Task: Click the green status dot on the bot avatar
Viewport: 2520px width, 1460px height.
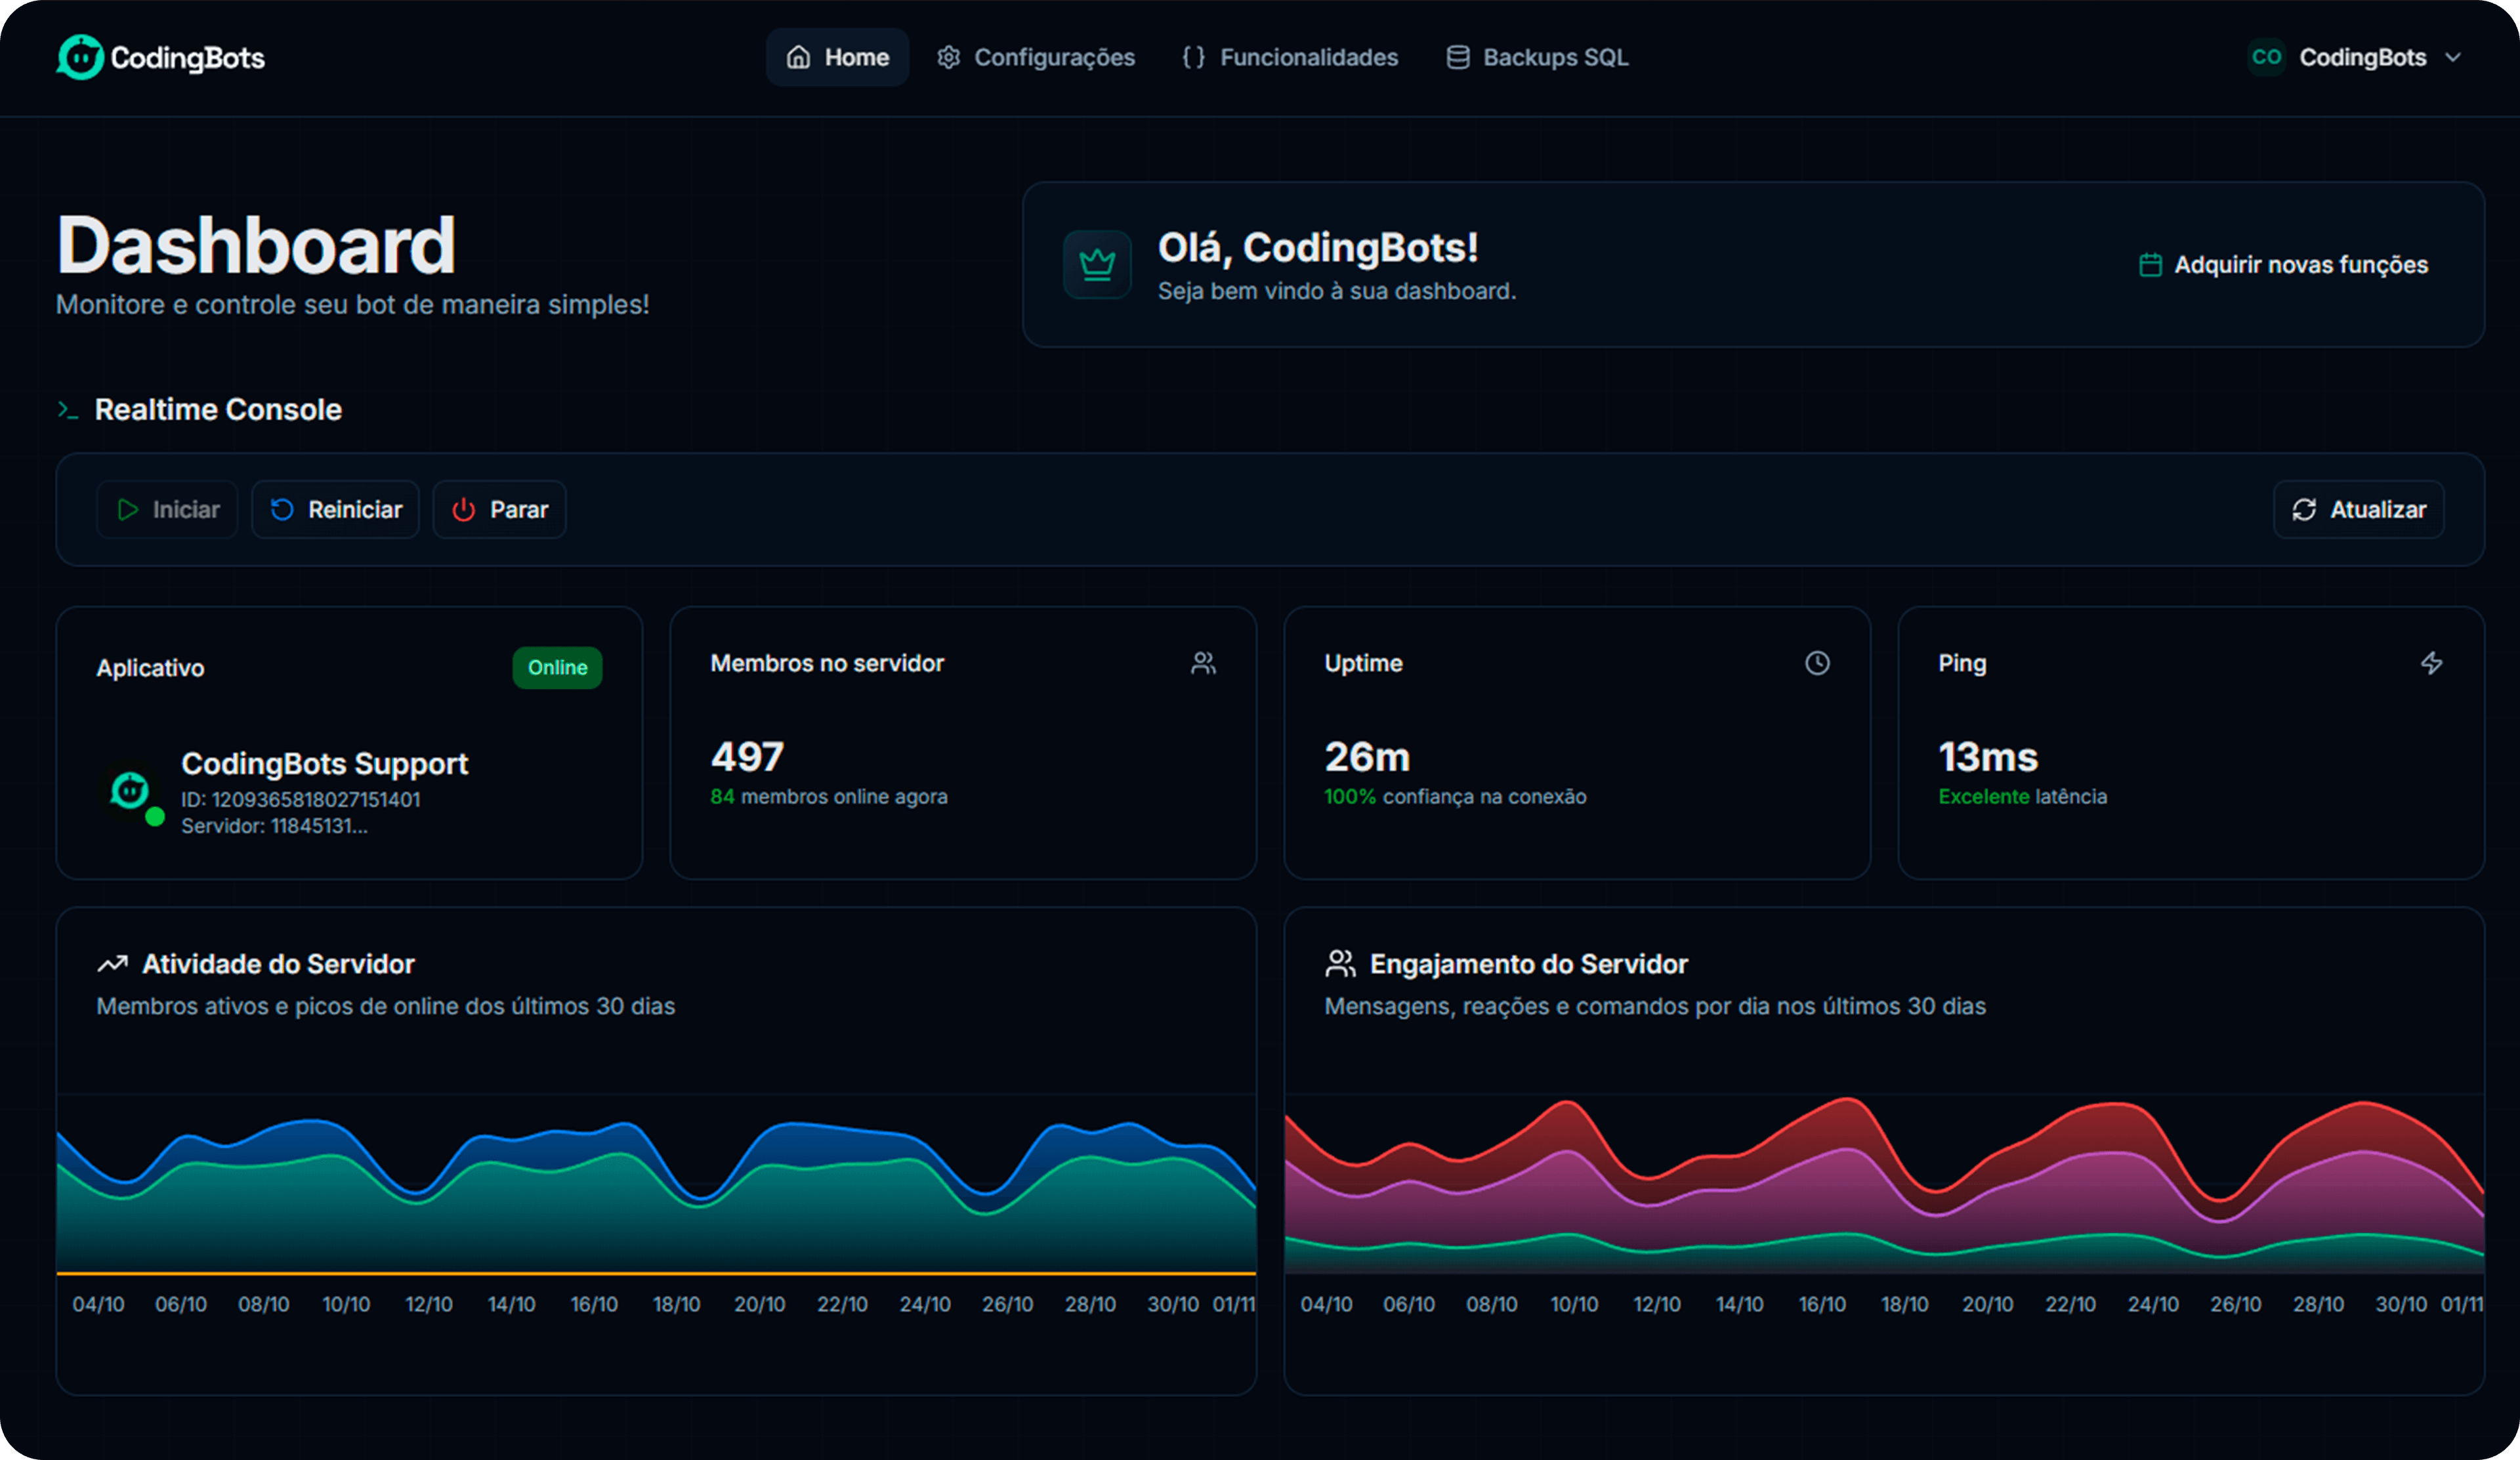Action: (x=155, y=817)
